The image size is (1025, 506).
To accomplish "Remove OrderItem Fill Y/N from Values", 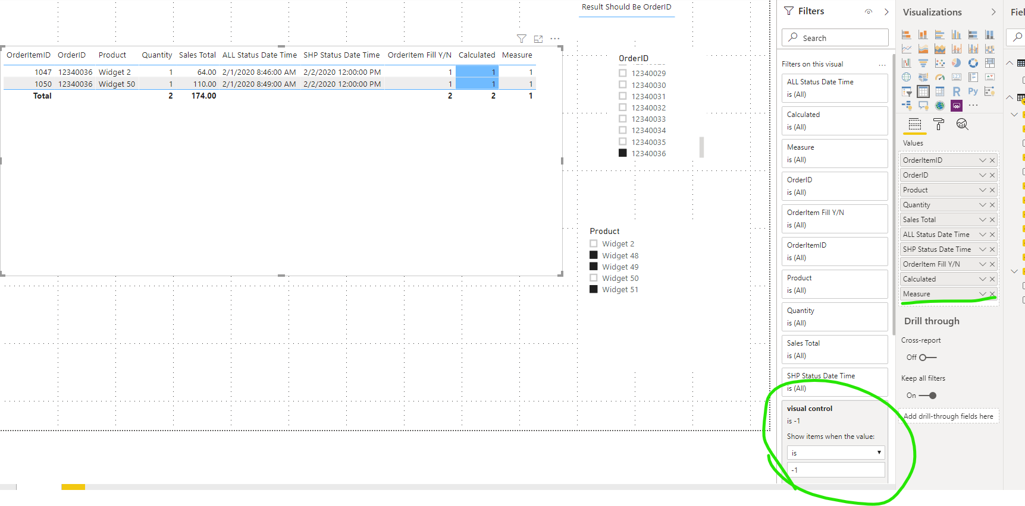I will (992, 264).
